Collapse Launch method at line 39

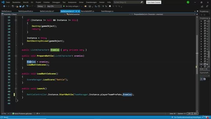[x=16, y=89]
